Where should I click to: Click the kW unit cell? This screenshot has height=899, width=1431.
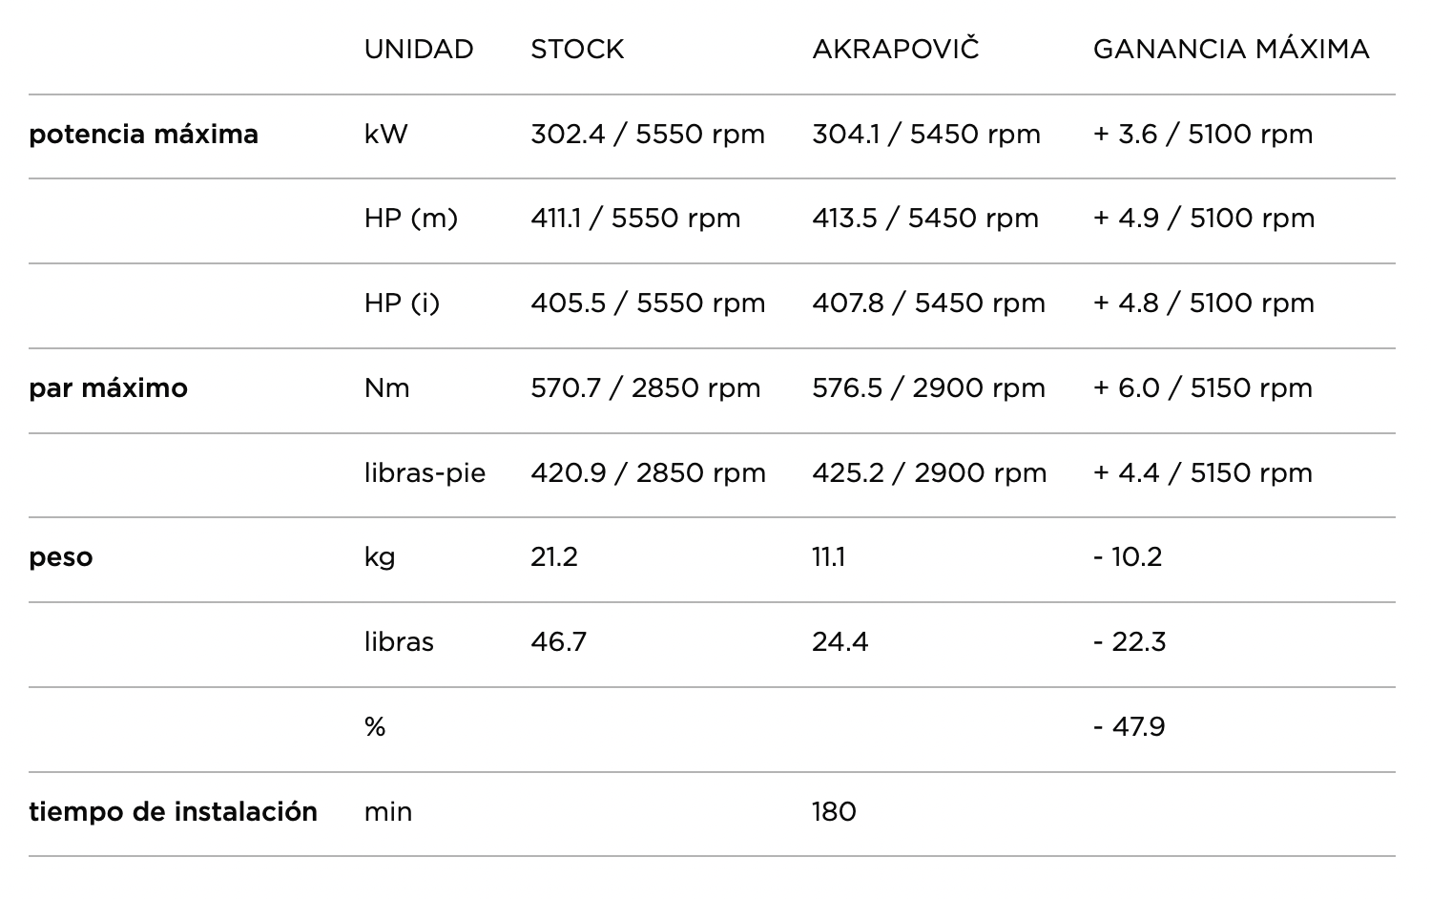click(x=385, y=135)
